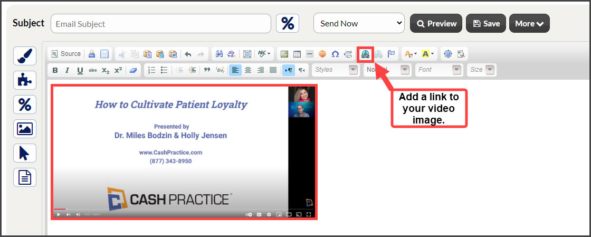Open Find with the binoculars icon
The image size is (591, 237).
tap(219, 54)
